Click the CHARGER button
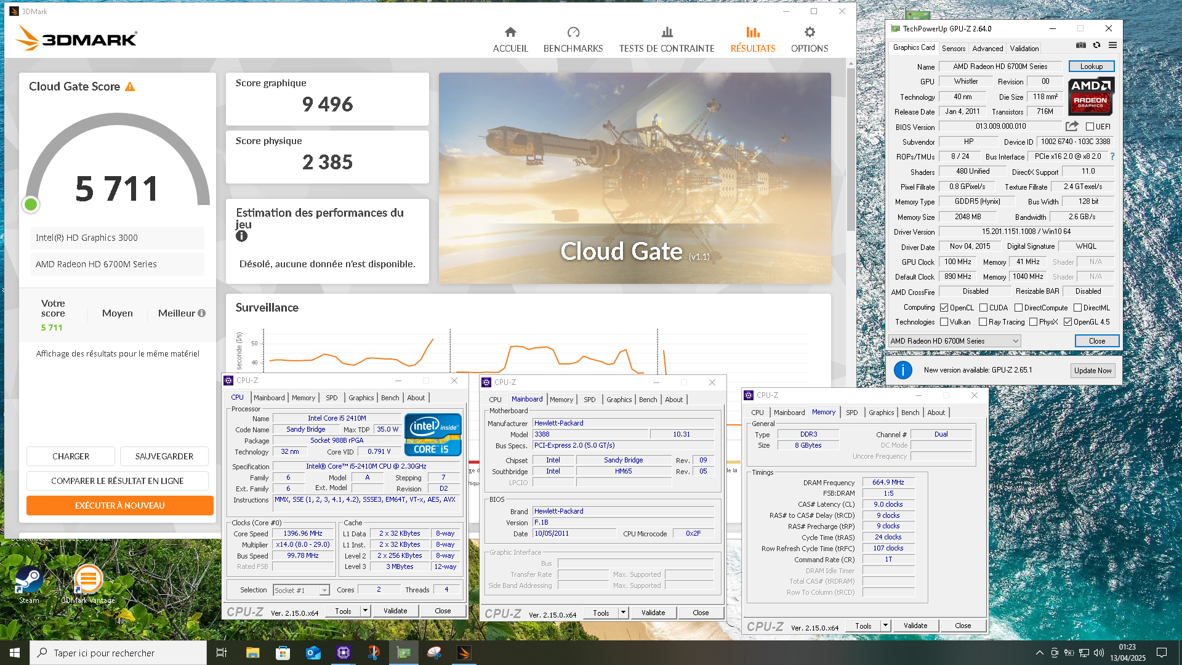Viewport: 1182px width, 665px height. (71, 456)
